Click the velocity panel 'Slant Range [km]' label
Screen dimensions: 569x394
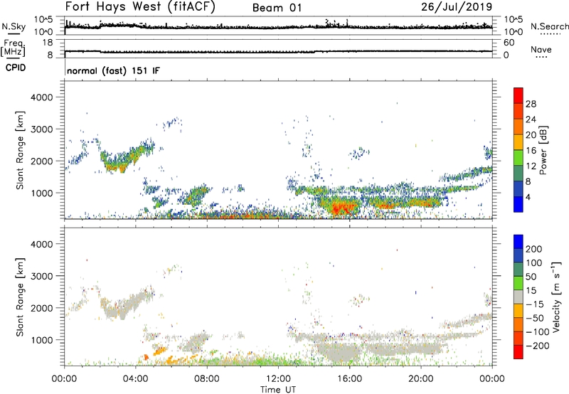click(20, 297)
